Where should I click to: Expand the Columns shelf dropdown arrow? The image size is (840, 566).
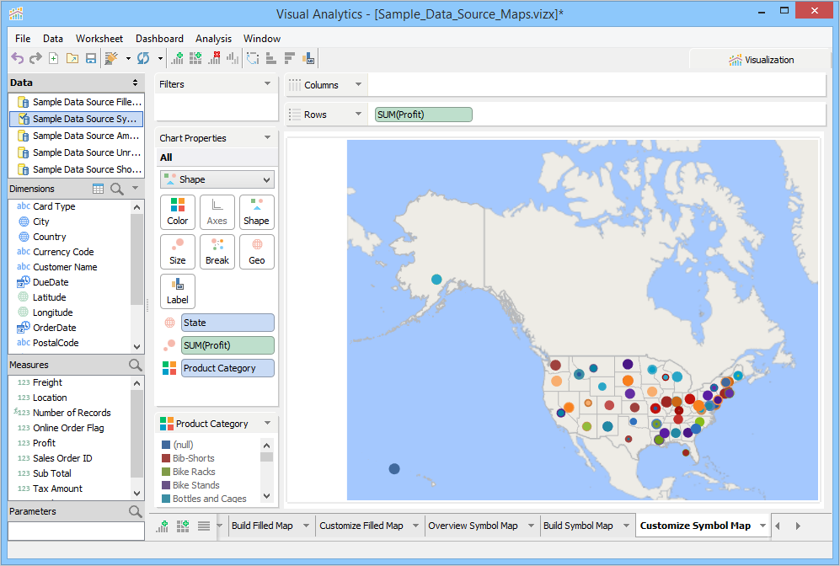click(358, 85)
